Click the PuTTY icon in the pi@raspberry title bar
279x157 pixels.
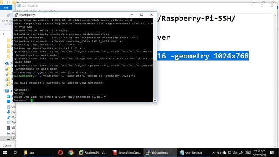coord(17,15)
